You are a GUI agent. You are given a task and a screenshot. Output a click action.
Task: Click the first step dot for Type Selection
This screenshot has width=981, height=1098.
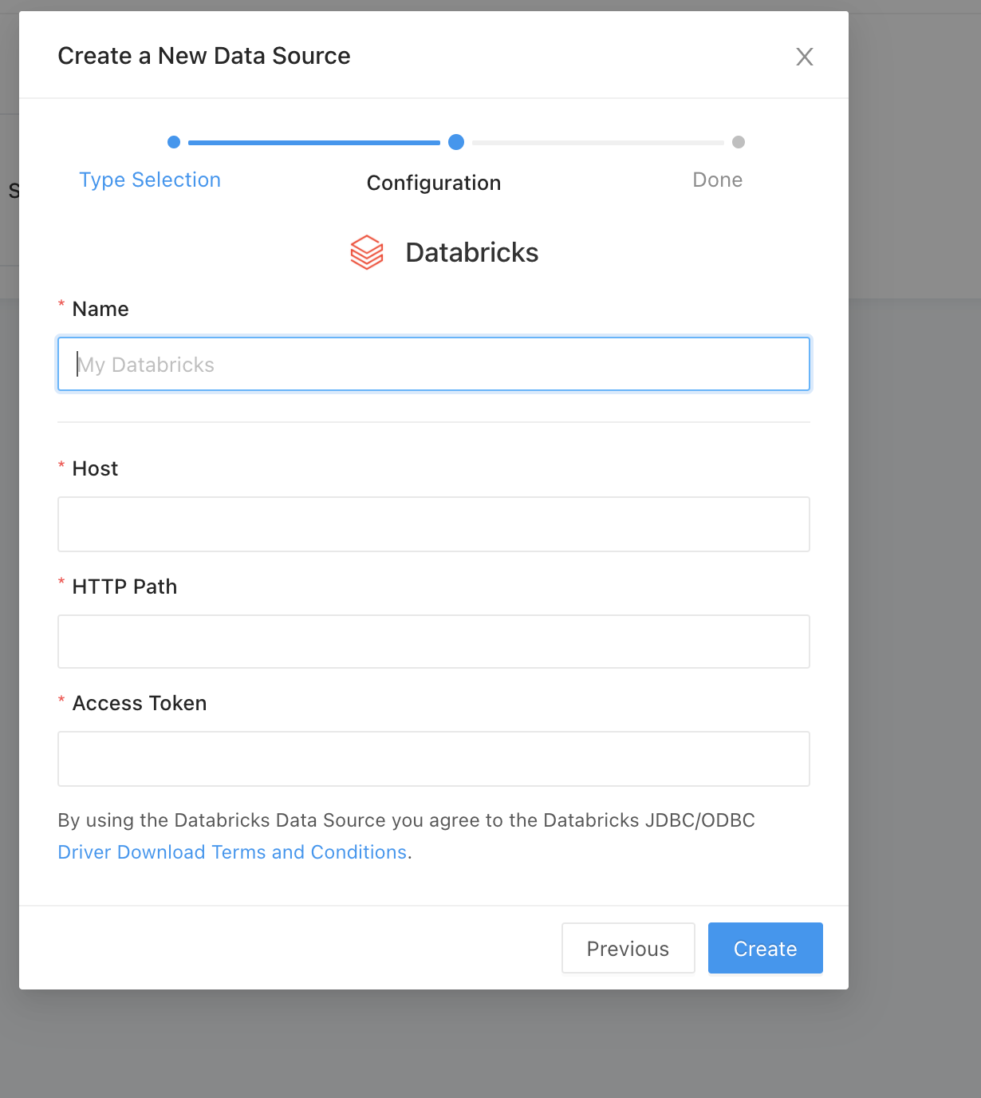click(174, 142)
